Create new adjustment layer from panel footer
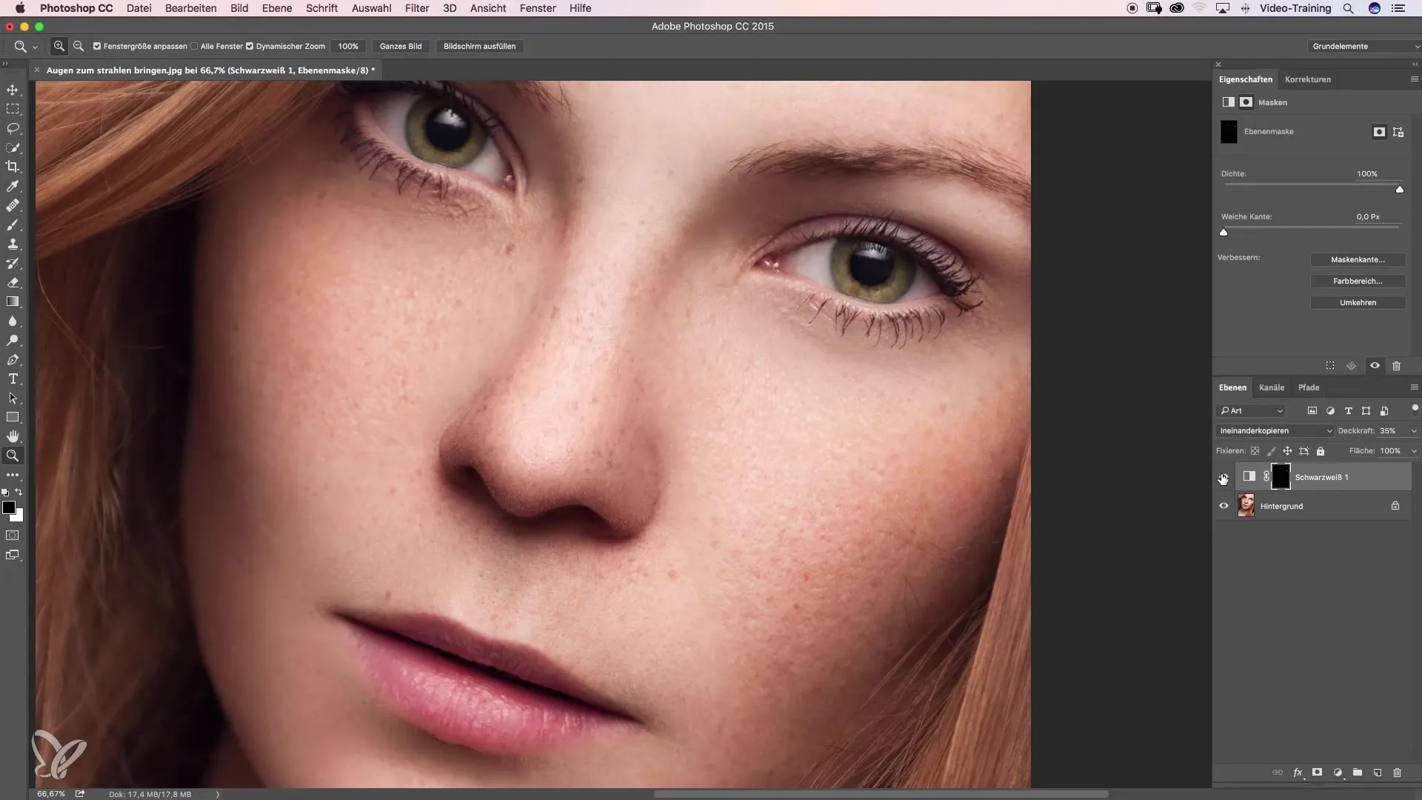Image resolution: width=1422 pixels, height=800 pixels. point(1338,772)
